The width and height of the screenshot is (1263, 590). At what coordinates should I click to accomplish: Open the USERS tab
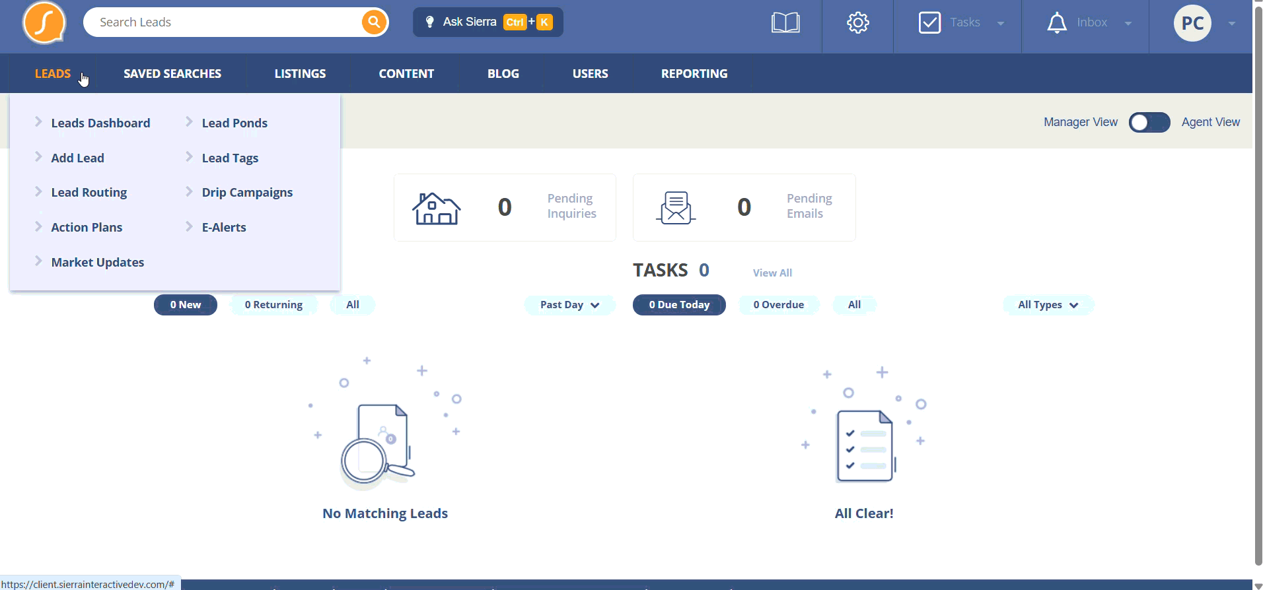point(591,73)
